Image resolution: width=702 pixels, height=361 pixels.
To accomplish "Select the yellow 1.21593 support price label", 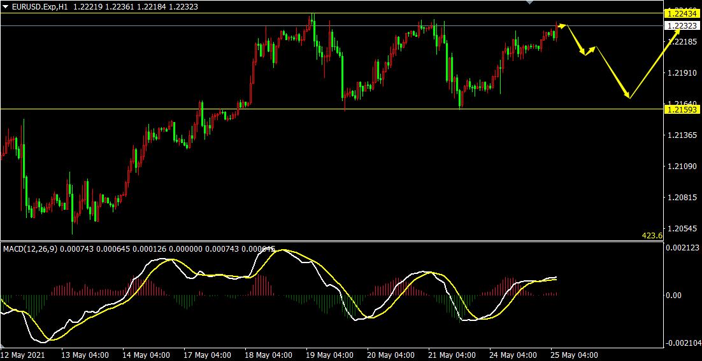I will 682,109.
